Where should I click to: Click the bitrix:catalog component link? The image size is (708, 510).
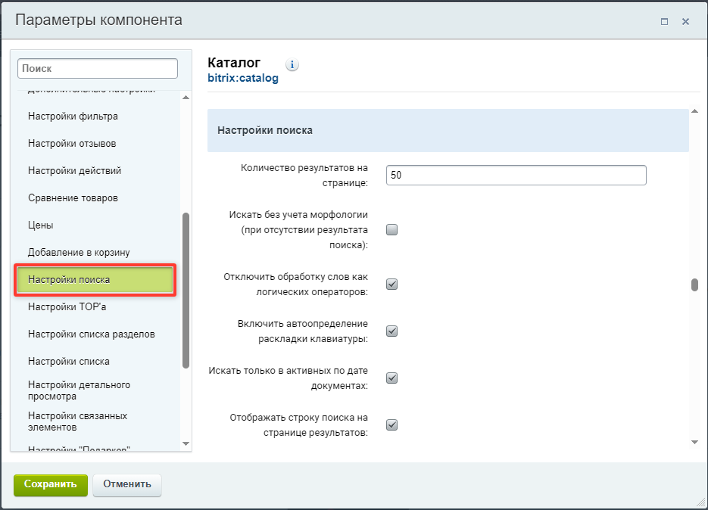pyautogui.click(x=243, y=78)
